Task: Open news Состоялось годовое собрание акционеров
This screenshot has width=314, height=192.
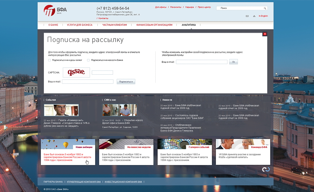Action: [182, 117]
